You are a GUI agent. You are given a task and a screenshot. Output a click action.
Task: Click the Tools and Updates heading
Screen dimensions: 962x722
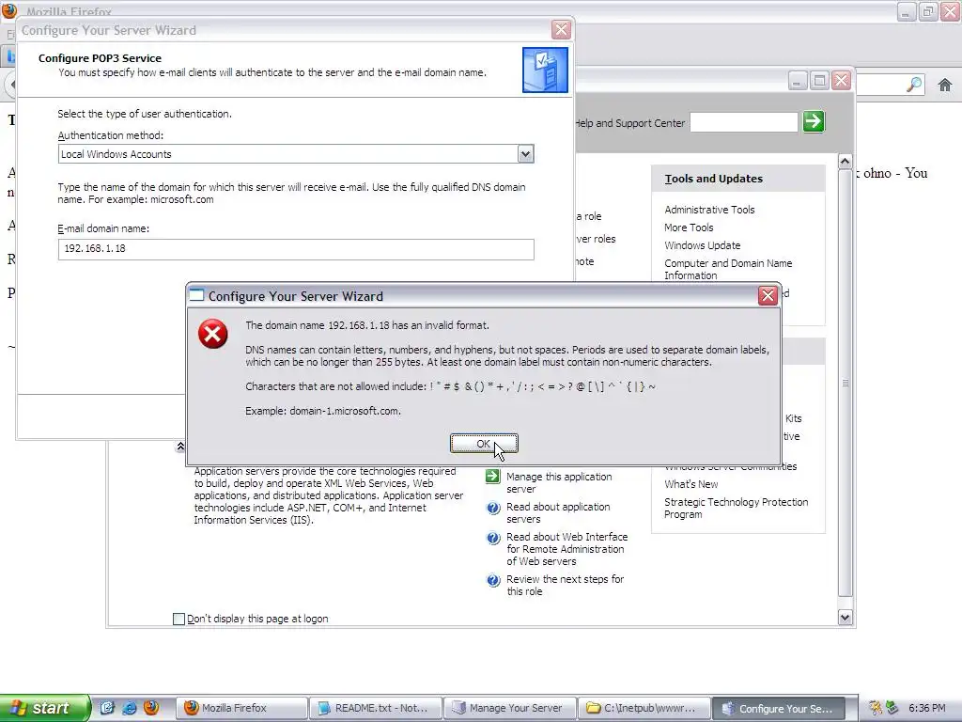click(714, 179)
